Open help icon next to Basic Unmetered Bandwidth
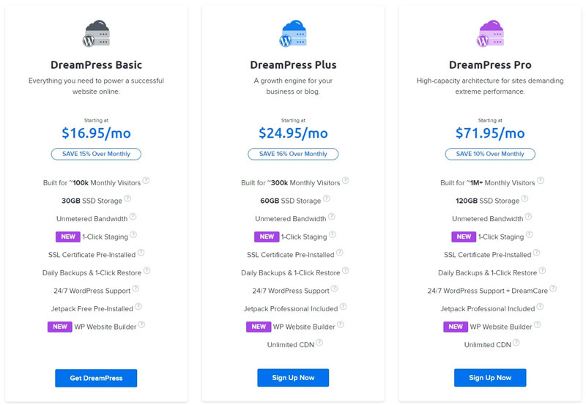 point(133,217)
